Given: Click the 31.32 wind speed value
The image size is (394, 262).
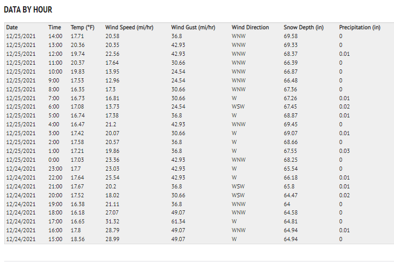Looking at the screenshot, I should pyautogui.click(x=112, y=222).
